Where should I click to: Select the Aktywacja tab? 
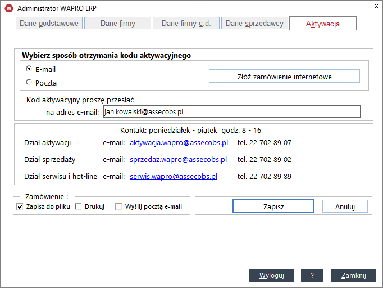pos(323,24)
